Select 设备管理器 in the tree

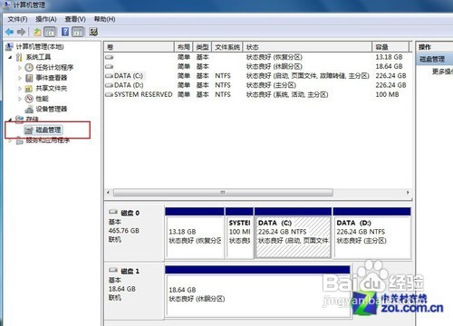click(x=52, y=109)
